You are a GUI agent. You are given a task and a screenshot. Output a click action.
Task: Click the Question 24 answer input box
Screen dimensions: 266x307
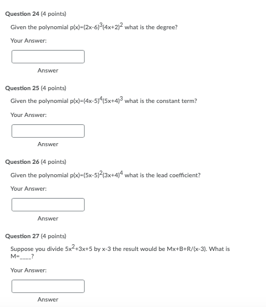coord(48,57)
